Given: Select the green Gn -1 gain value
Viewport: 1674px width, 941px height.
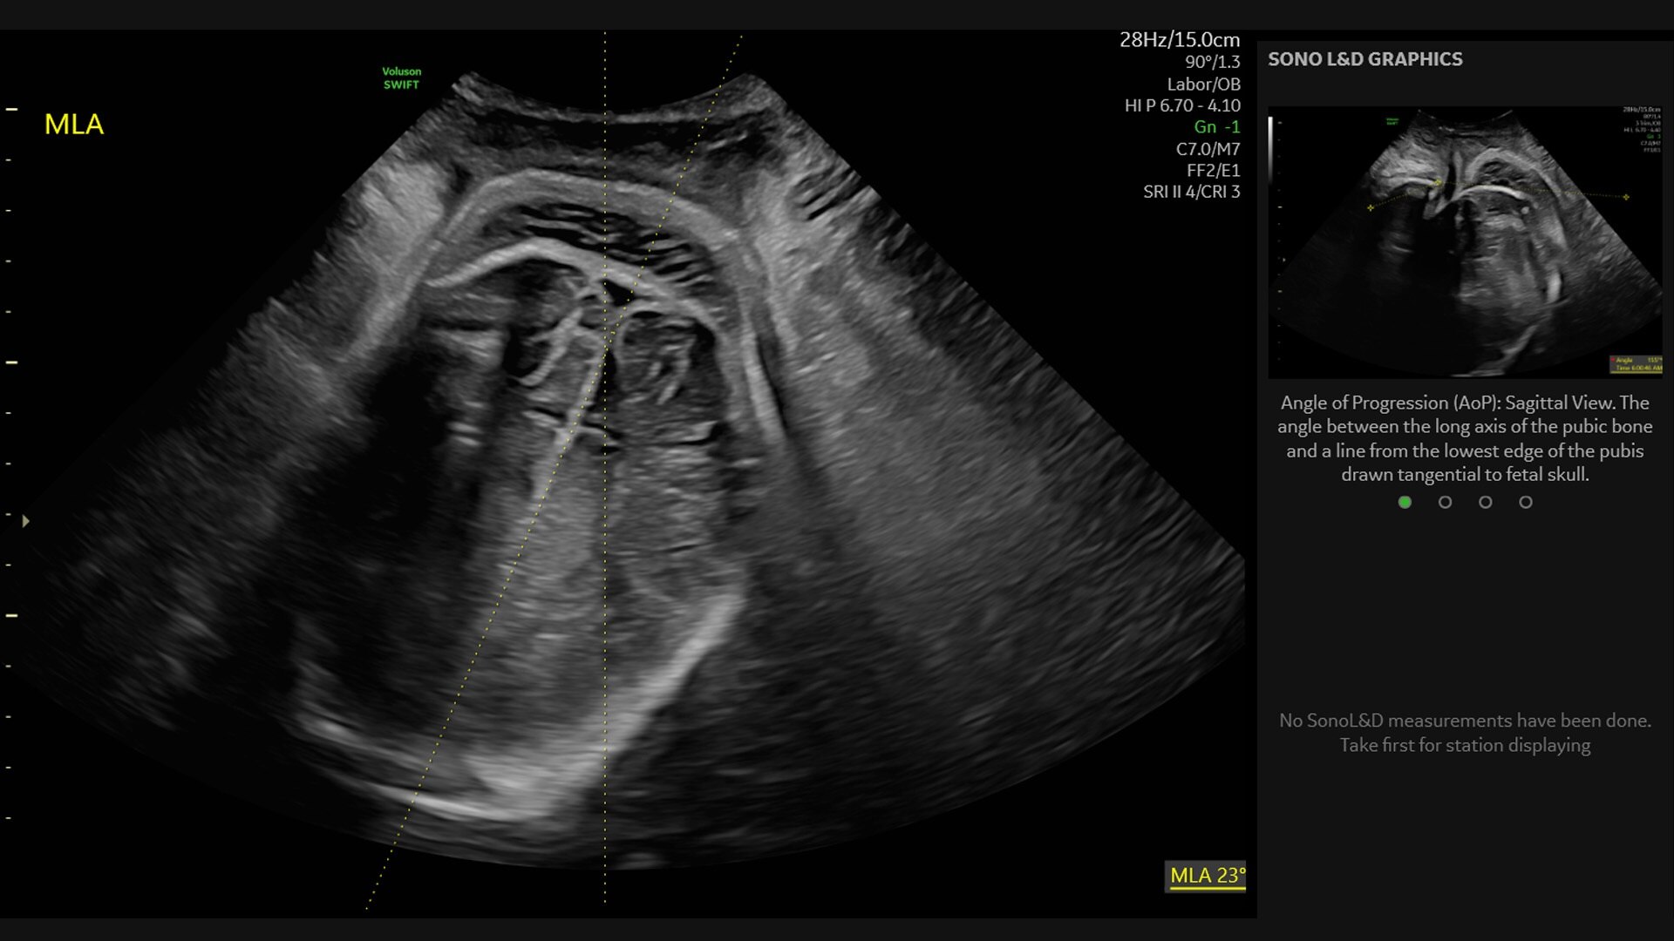Looking at the screenshot, I should click(x=1216, y=127).
